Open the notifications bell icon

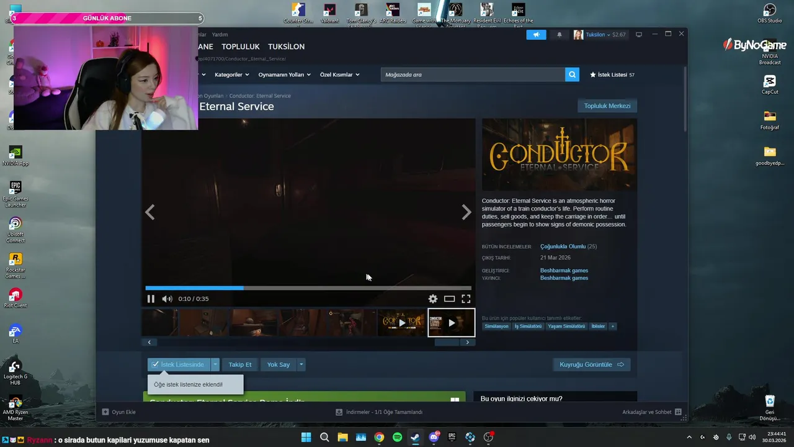559,35
